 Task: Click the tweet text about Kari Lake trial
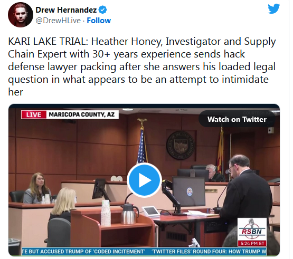pyautogui.click(x=142, y=66)
